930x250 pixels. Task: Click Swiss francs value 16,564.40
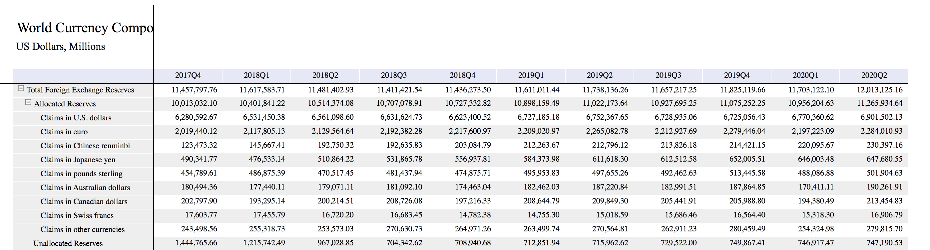click(749, 215)
